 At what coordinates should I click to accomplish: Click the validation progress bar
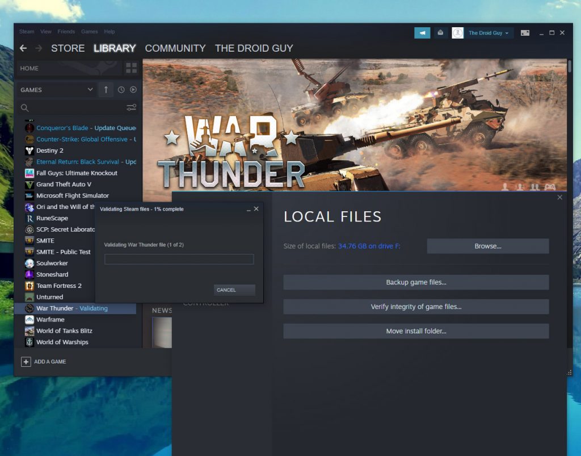point(179,259)
